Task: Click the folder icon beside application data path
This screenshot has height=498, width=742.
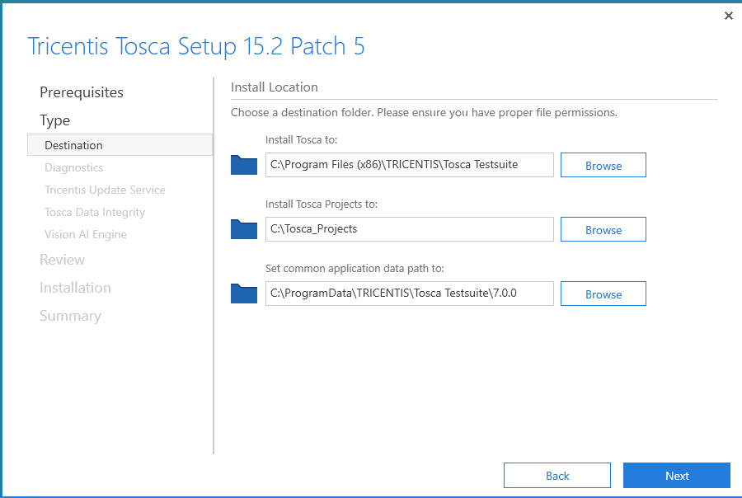Action: coord(244,294)
